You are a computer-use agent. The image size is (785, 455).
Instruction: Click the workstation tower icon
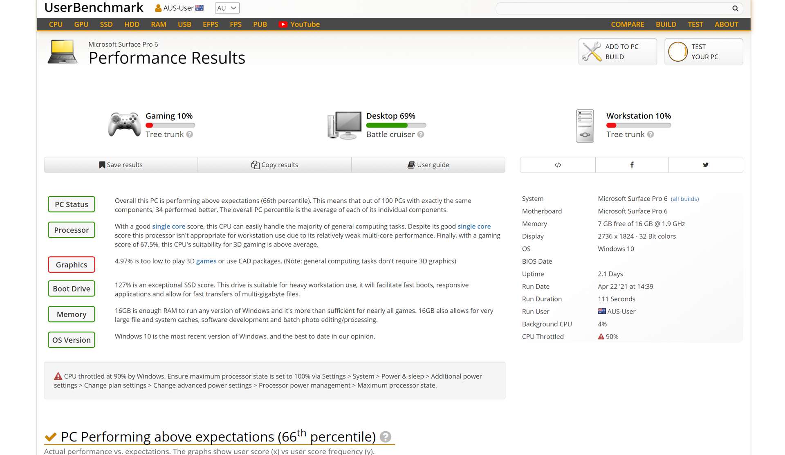click(585, 126)
